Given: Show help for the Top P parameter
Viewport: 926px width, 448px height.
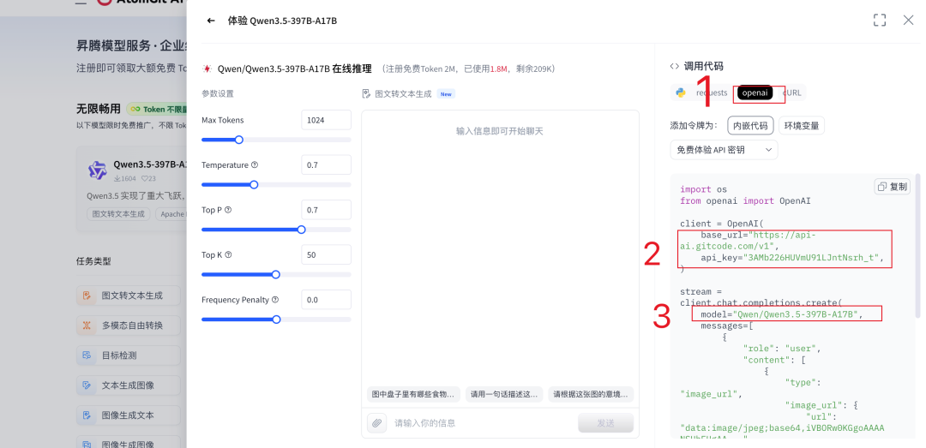Looking at the screenshot, I should click(228, 210).
